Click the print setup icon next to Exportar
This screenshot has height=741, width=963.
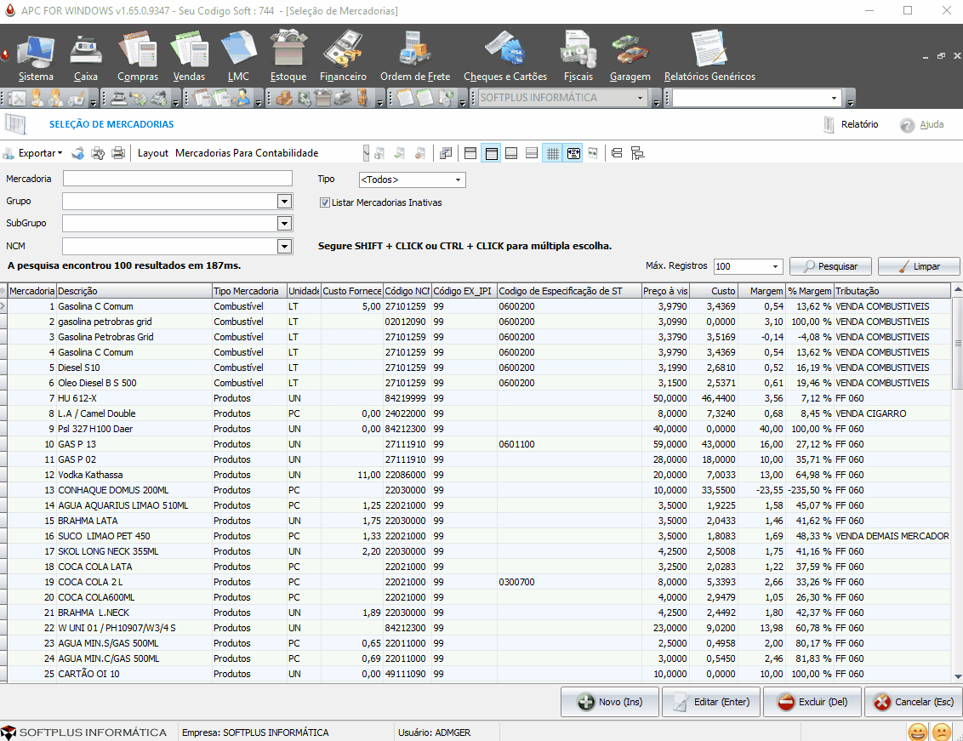tap(98, 153)
